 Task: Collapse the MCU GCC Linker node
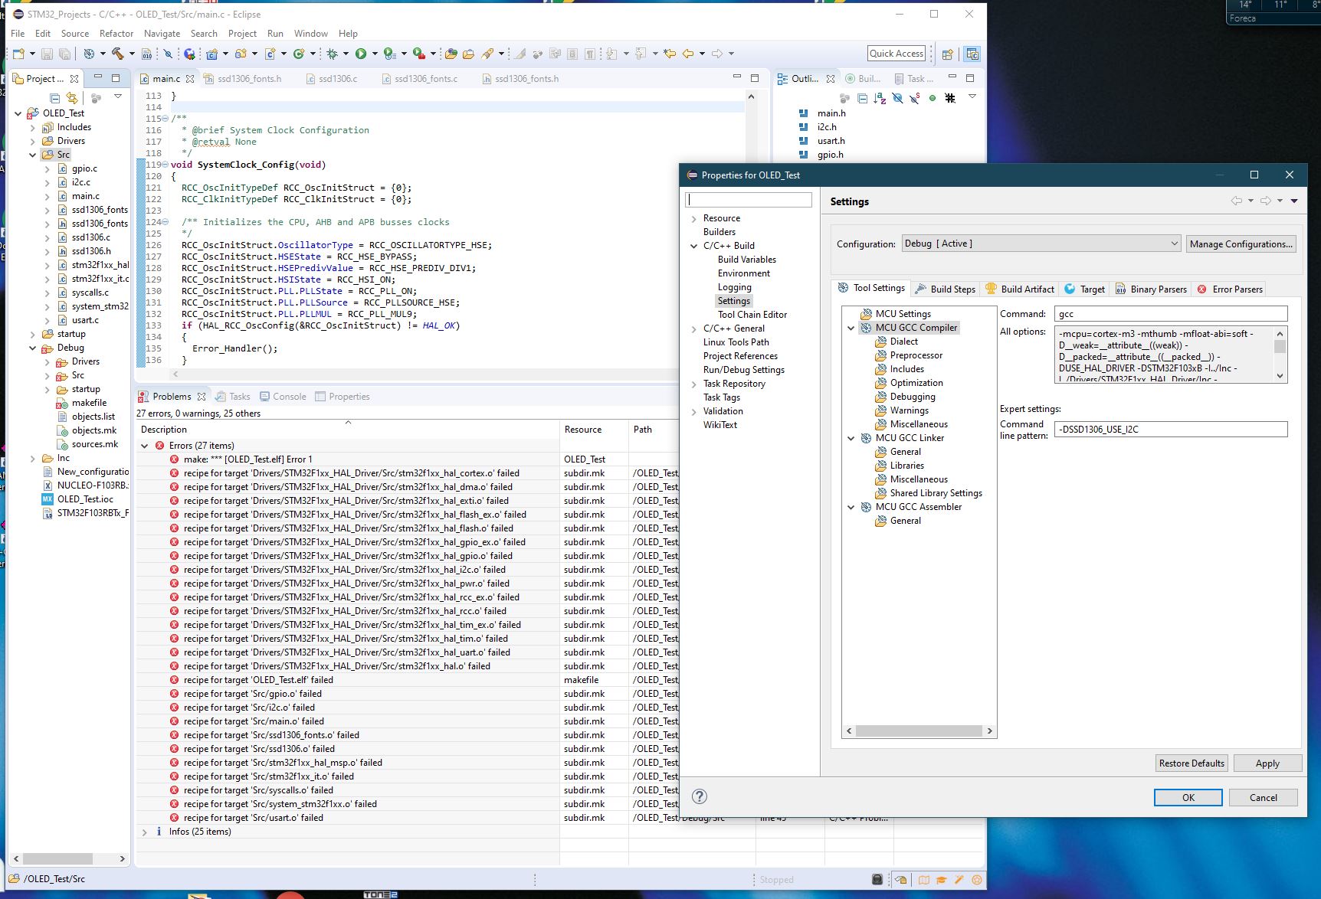(851, 438)
